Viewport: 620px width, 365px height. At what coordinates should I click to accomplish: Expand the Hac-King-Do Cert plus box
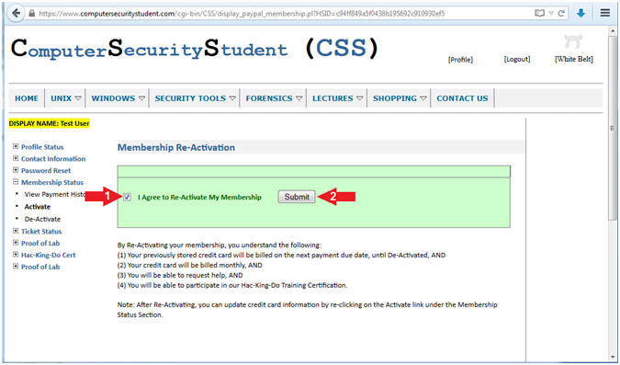coord(16,255)
